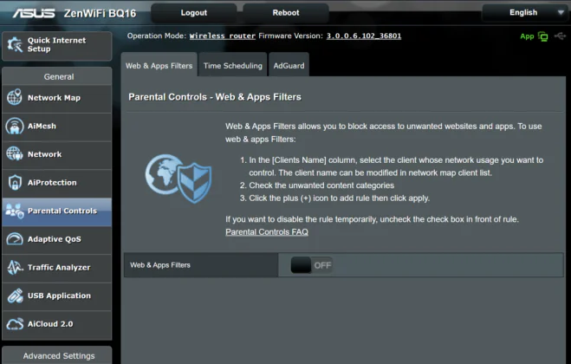Click the green App link text
The width and height of the screenshot is (571, 364).
527,36
